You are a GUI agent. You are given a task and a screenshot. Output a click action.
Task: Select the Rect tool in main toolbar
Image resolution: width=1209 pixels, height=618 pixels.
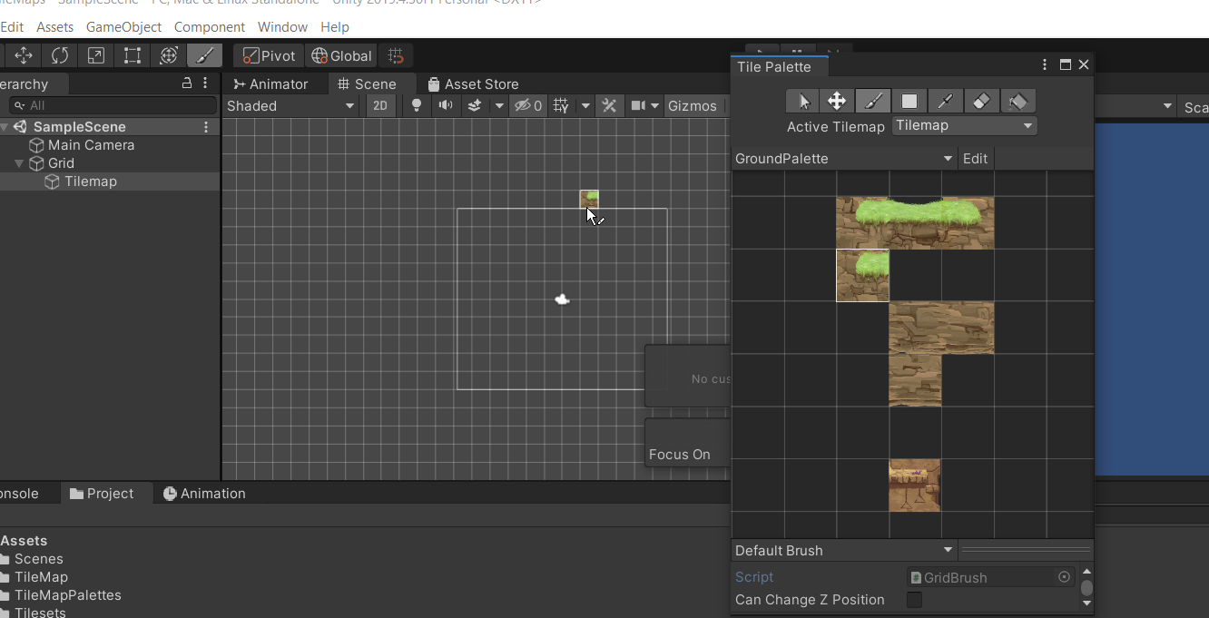pyautogui.click(x=133, y=55)
